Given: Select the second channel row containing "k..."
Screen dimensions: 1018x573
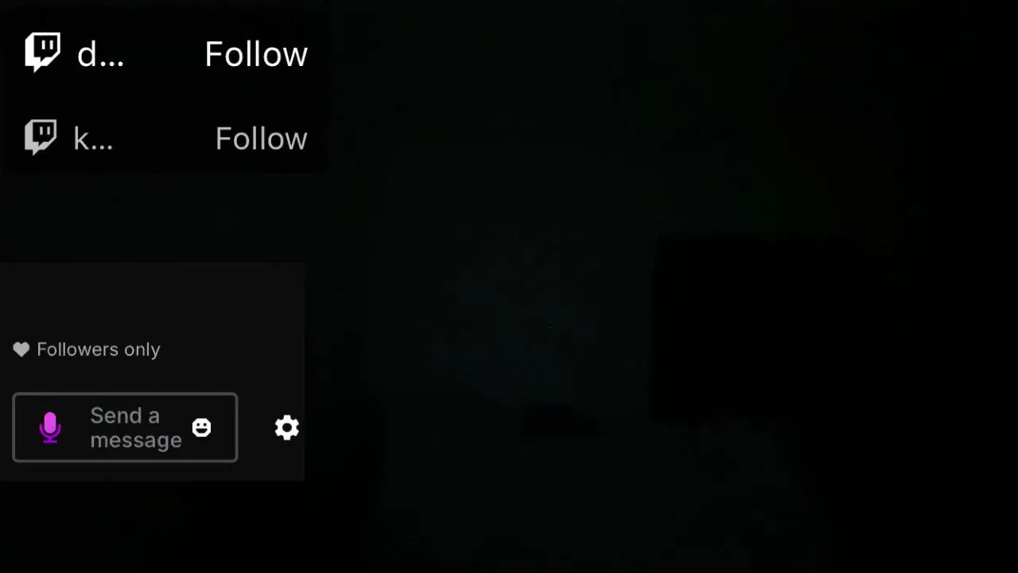Looking at the screenshot, I should click(x=162, y=138).
